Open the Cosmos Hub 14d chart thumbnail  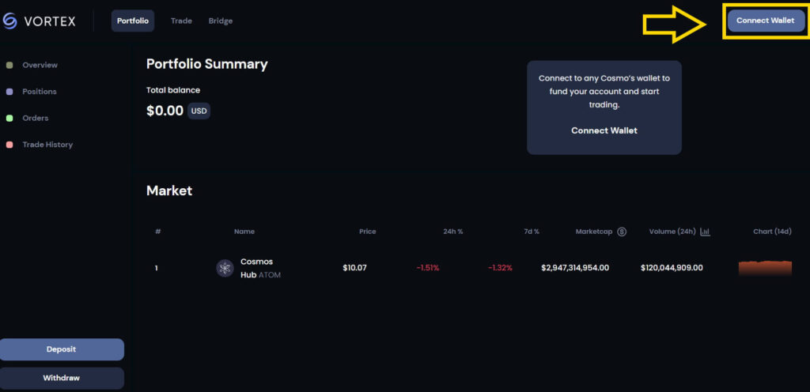pos(765,268)
